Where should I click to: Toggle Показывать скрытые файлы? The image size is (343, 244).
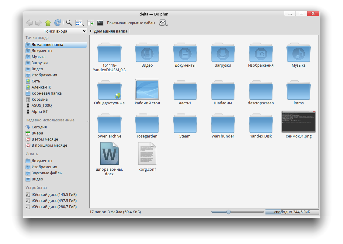click(x=131, y=23)
